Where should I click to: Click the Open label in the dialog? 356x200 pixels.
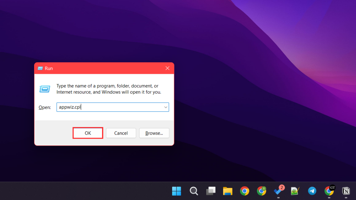click(x=44, y=107)
